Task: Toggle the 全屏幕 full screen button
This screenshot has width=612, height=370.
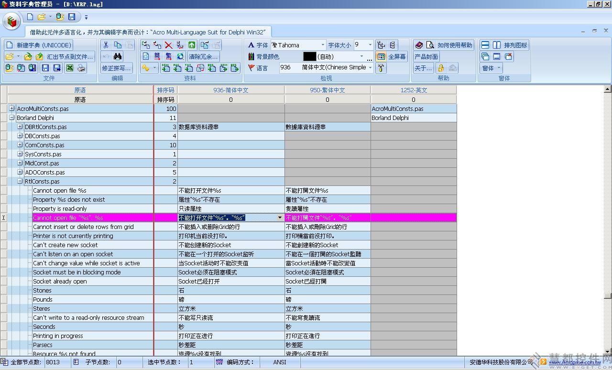Action: (x=392, y=56)
